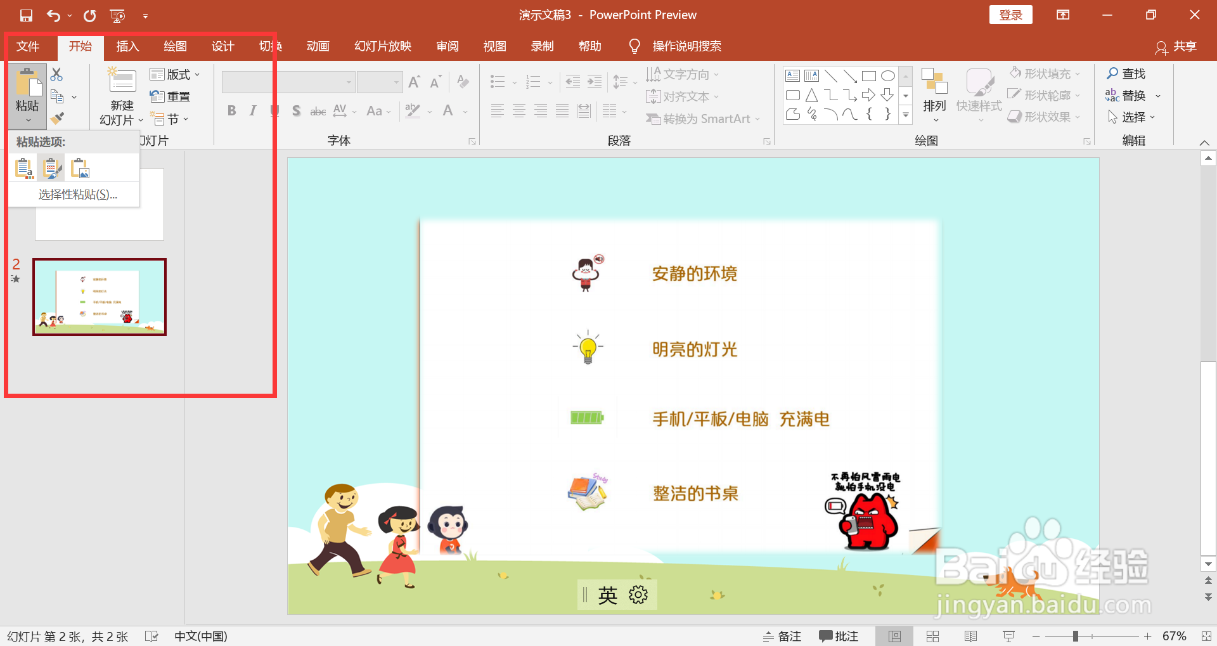Viewport: 1217px width, 646px height.
Task: Start slideshow from beginning via quick access icon
Action: tap(117, 15)
